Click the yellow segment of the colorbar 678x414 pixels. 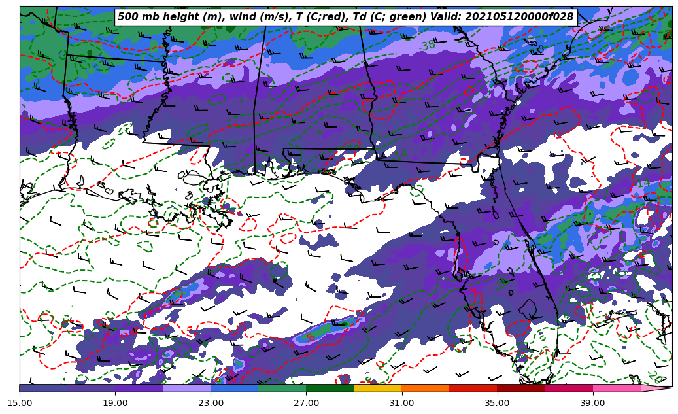(377, 388)
